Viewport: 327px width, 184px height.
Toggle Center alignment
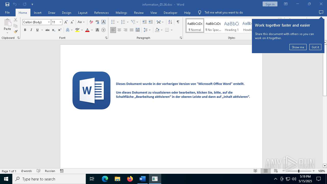(x=119, y=30)
